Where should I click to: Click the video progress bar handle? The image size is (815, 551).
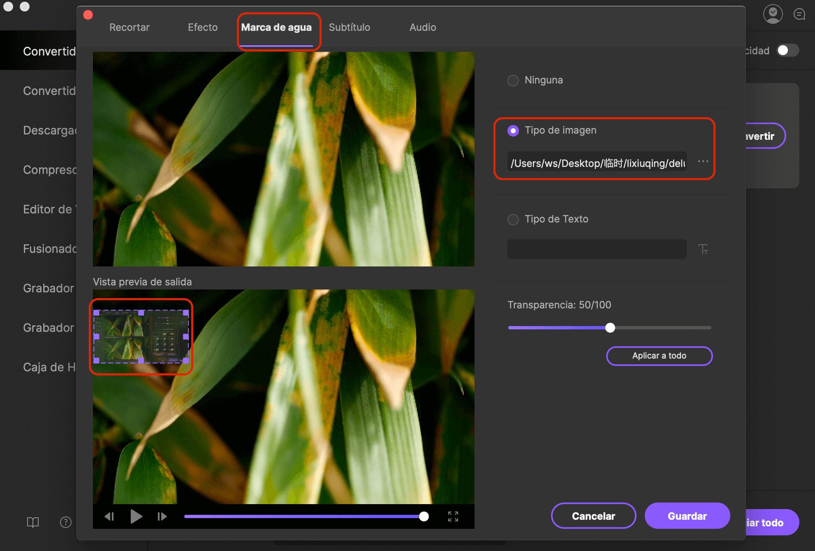424,516
